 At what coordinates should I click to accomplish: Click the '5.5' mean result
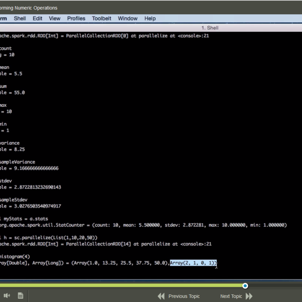coord(18,74)
